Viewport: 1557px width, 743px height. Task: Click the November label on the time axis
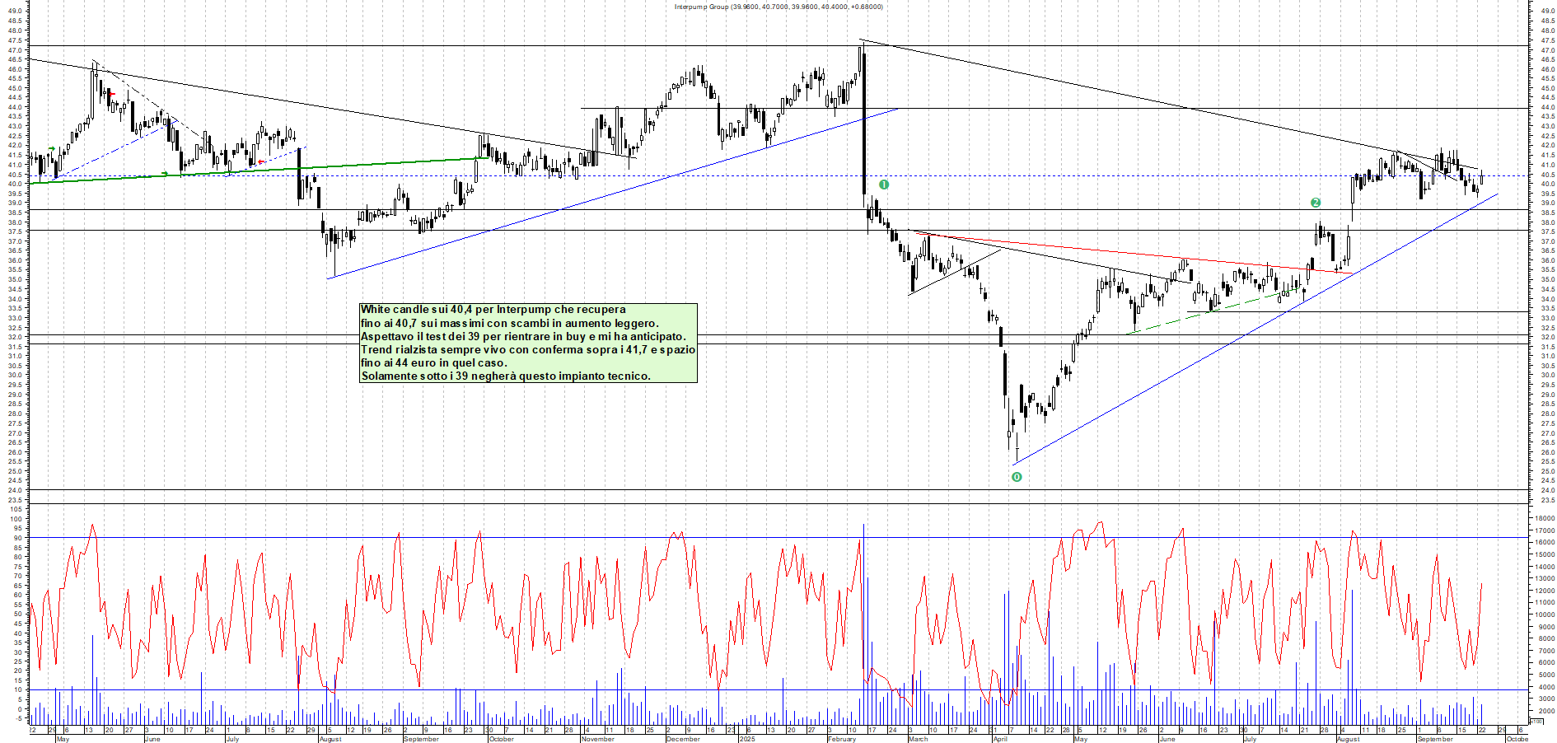[598, 739]
